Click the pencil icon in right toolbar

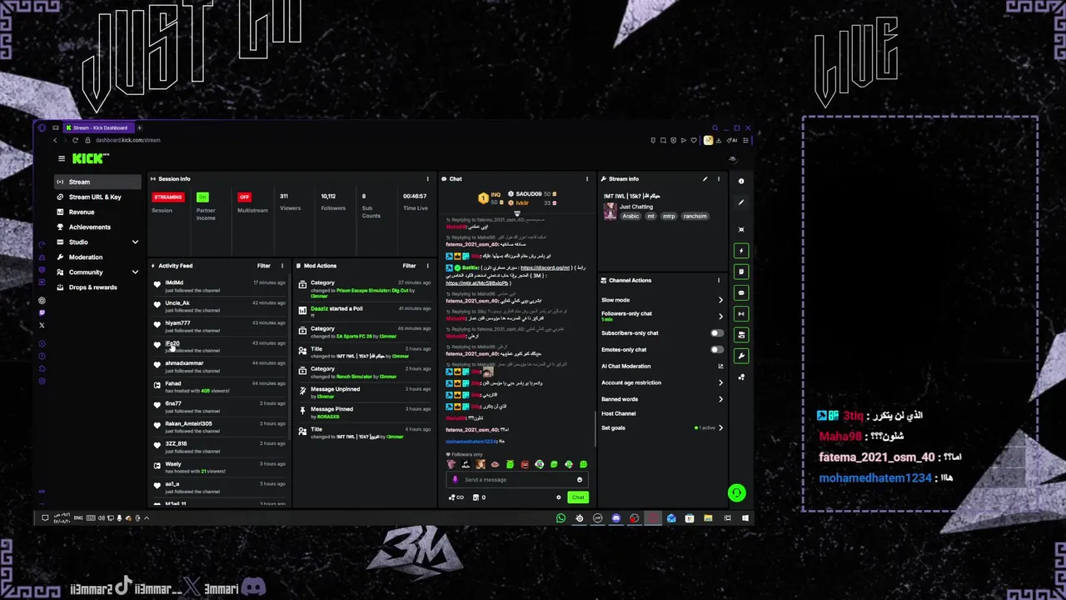(741, 202)
